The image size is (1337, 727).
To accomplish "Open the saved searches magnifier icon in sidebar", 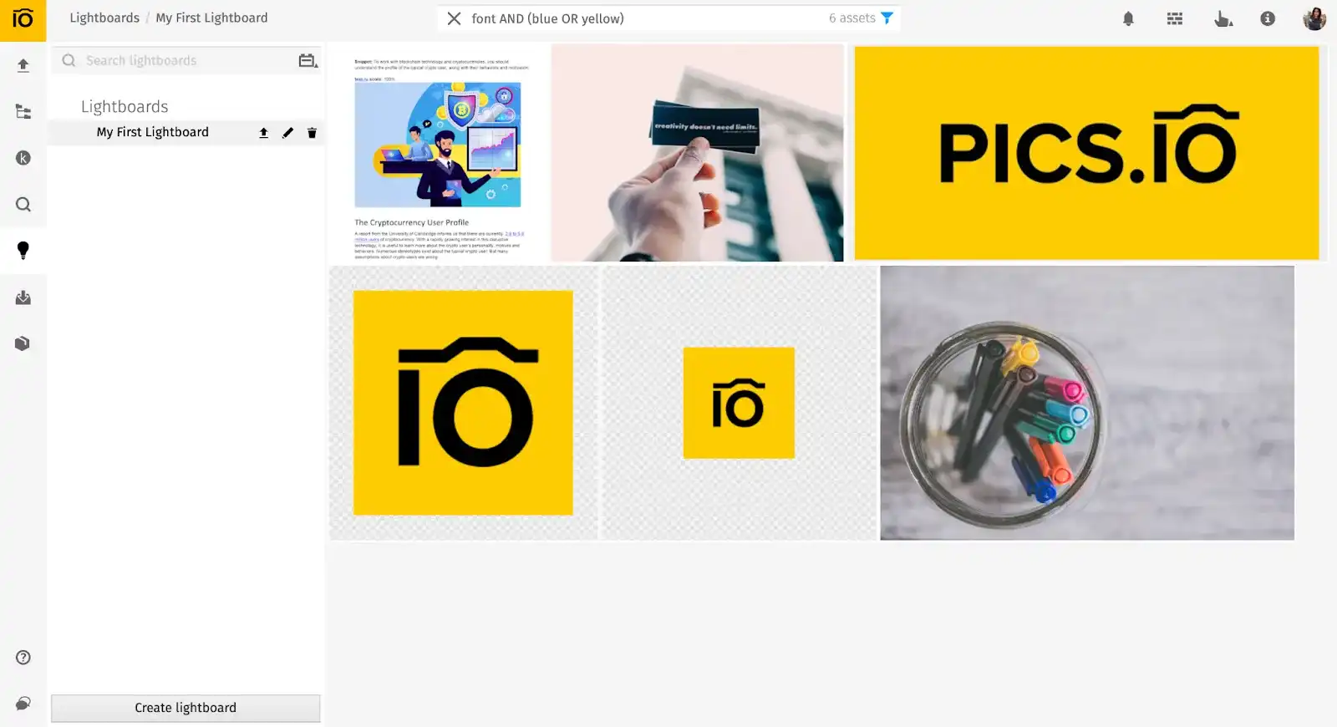I will click(x=23, y=205).
